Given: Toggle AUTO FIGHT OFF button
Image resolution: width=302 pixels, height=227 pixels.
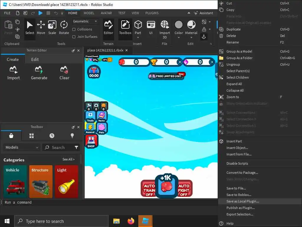Looking at the screenshot, I should (x=185, y=189).
